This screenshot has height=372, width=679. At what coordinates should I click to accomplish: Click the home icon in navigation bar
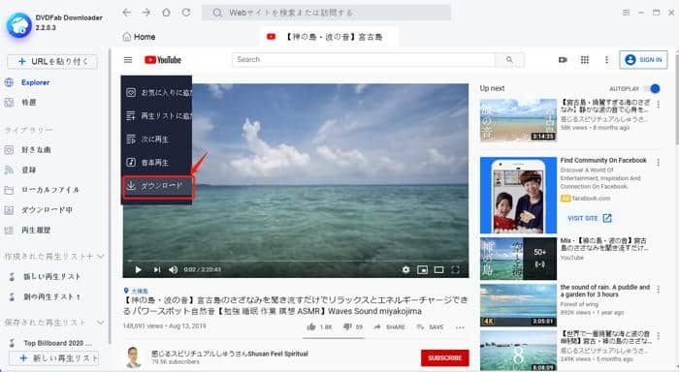pos(166,13)
